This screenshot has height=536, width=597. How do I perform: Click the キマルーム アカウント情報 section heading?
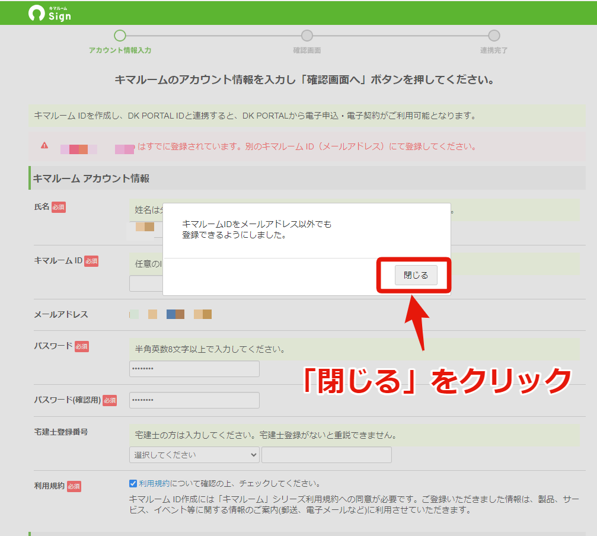[91, 178]
